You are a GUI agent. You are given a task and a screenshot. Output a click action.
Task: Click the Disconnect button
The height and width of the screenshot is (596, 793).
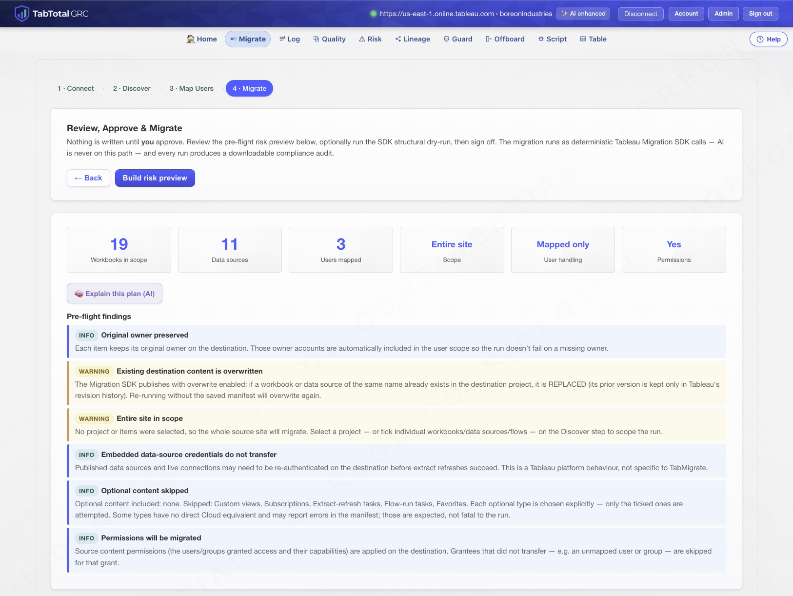tap(640, 14)
